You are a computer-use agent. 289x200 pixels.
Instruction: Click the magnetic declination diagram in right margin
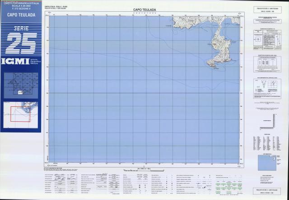click(267, 89)
